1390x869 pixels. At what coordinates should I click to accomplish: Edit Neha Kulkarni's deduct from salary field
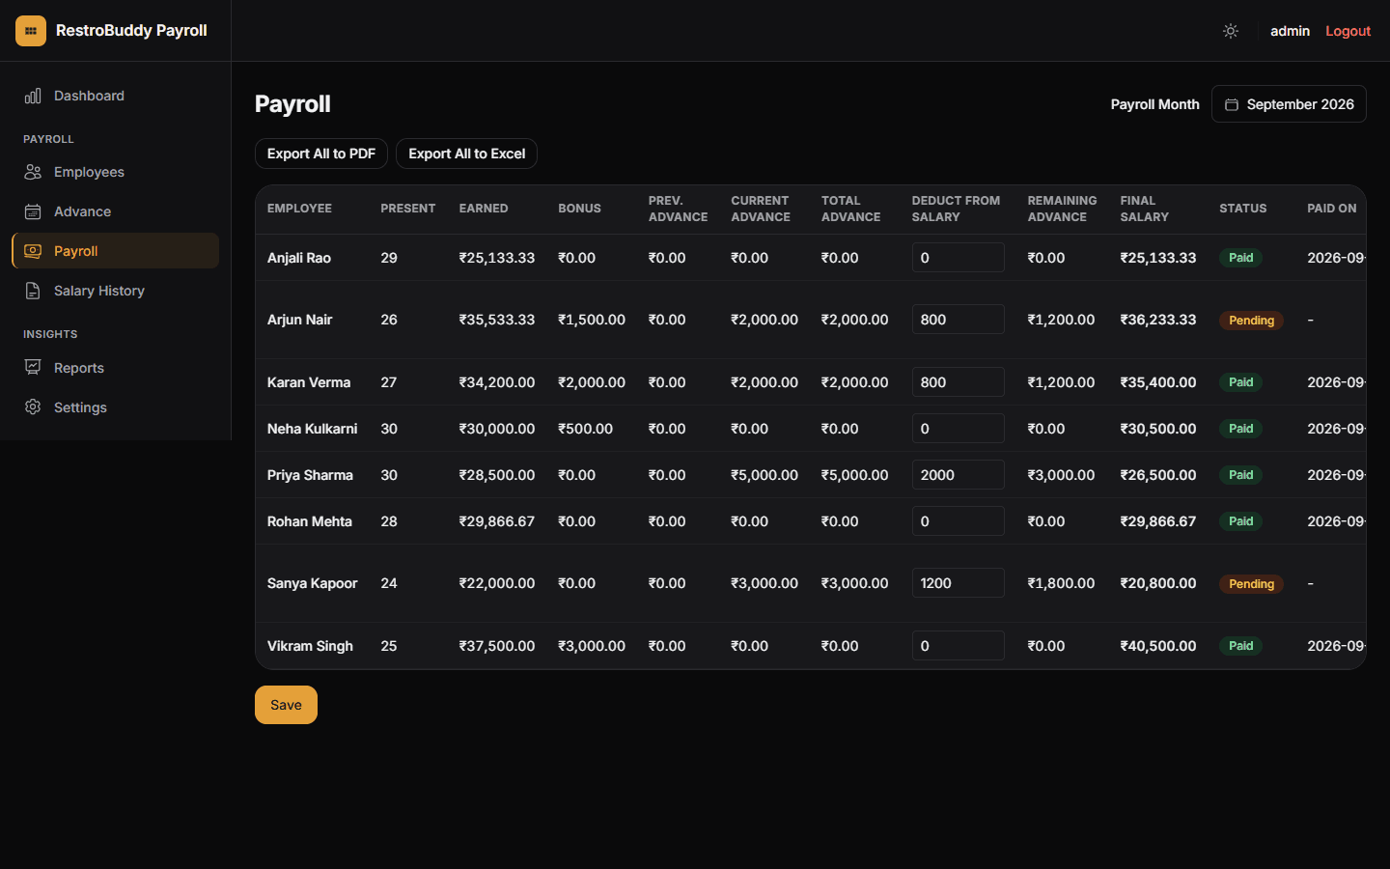[x=958, y=429]
